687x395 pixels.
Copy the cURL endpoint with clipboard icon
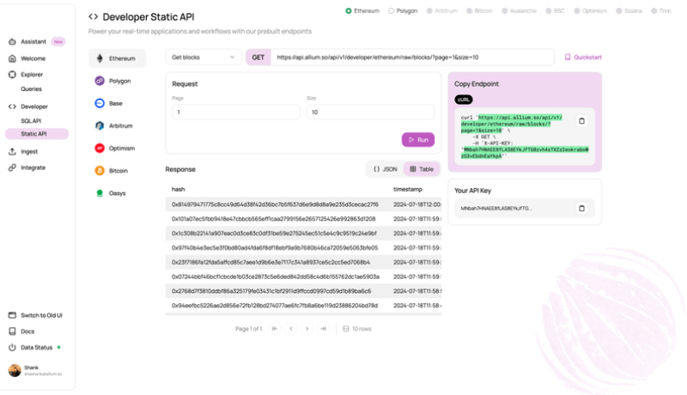581,121
